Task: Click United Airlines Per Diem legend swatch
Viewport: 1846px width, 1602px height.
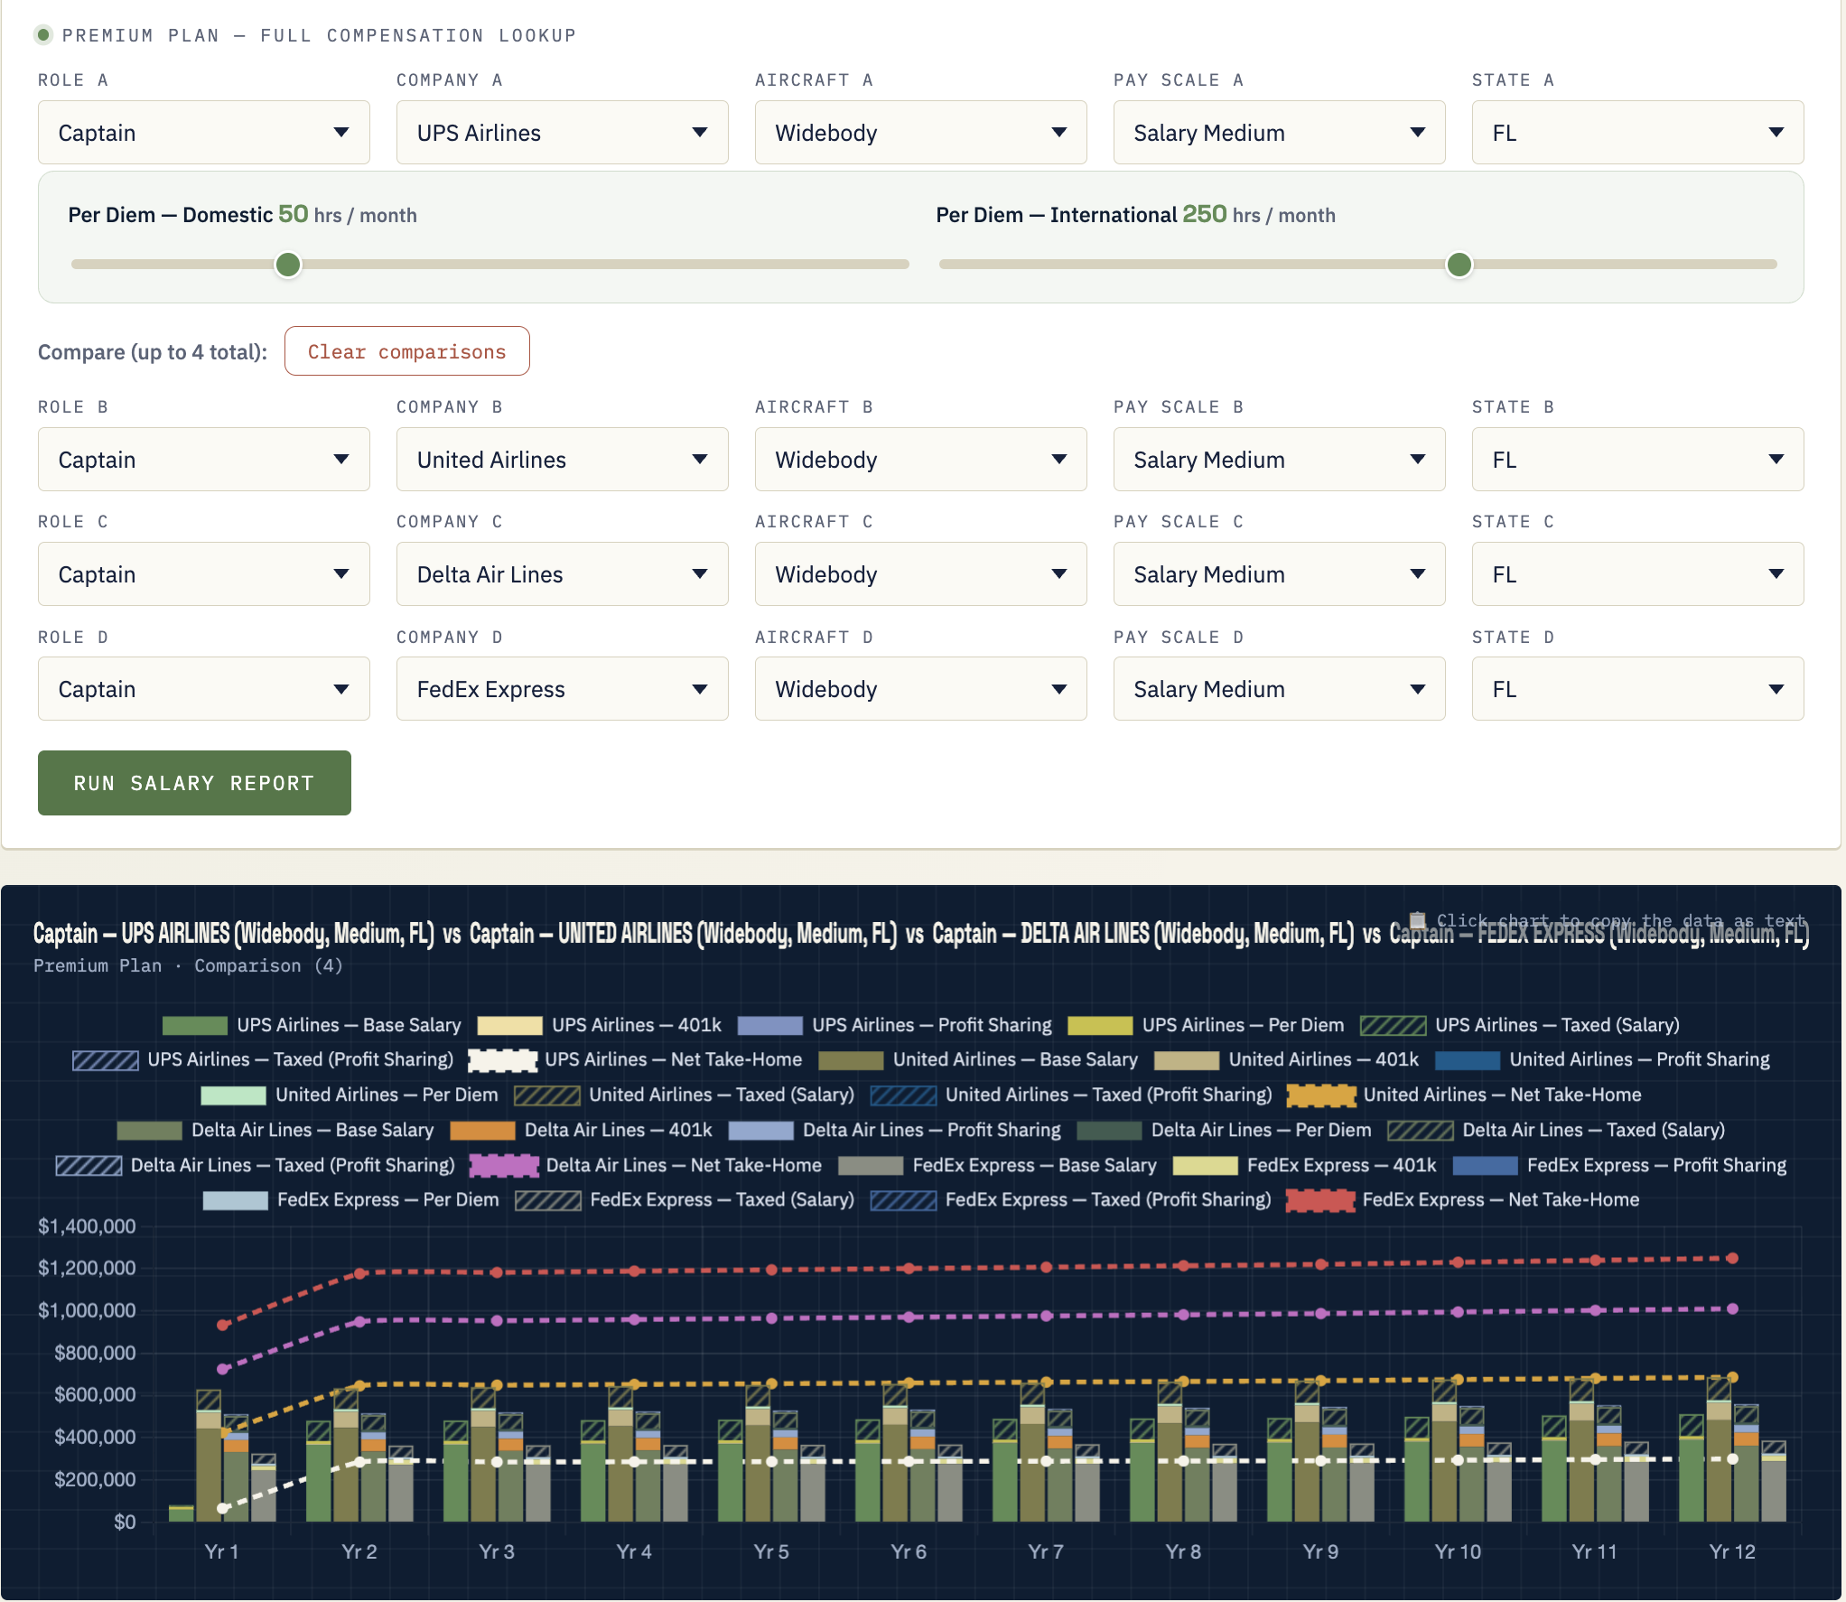Action: click(233, 1095)
